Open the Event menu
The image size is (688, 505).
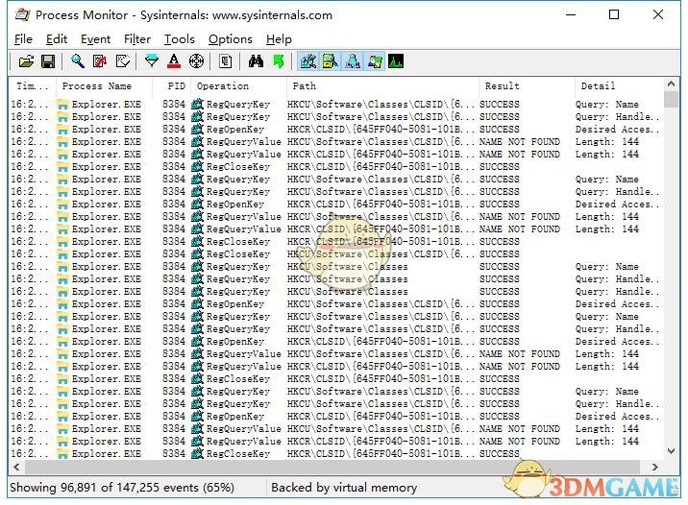point(96,39)
